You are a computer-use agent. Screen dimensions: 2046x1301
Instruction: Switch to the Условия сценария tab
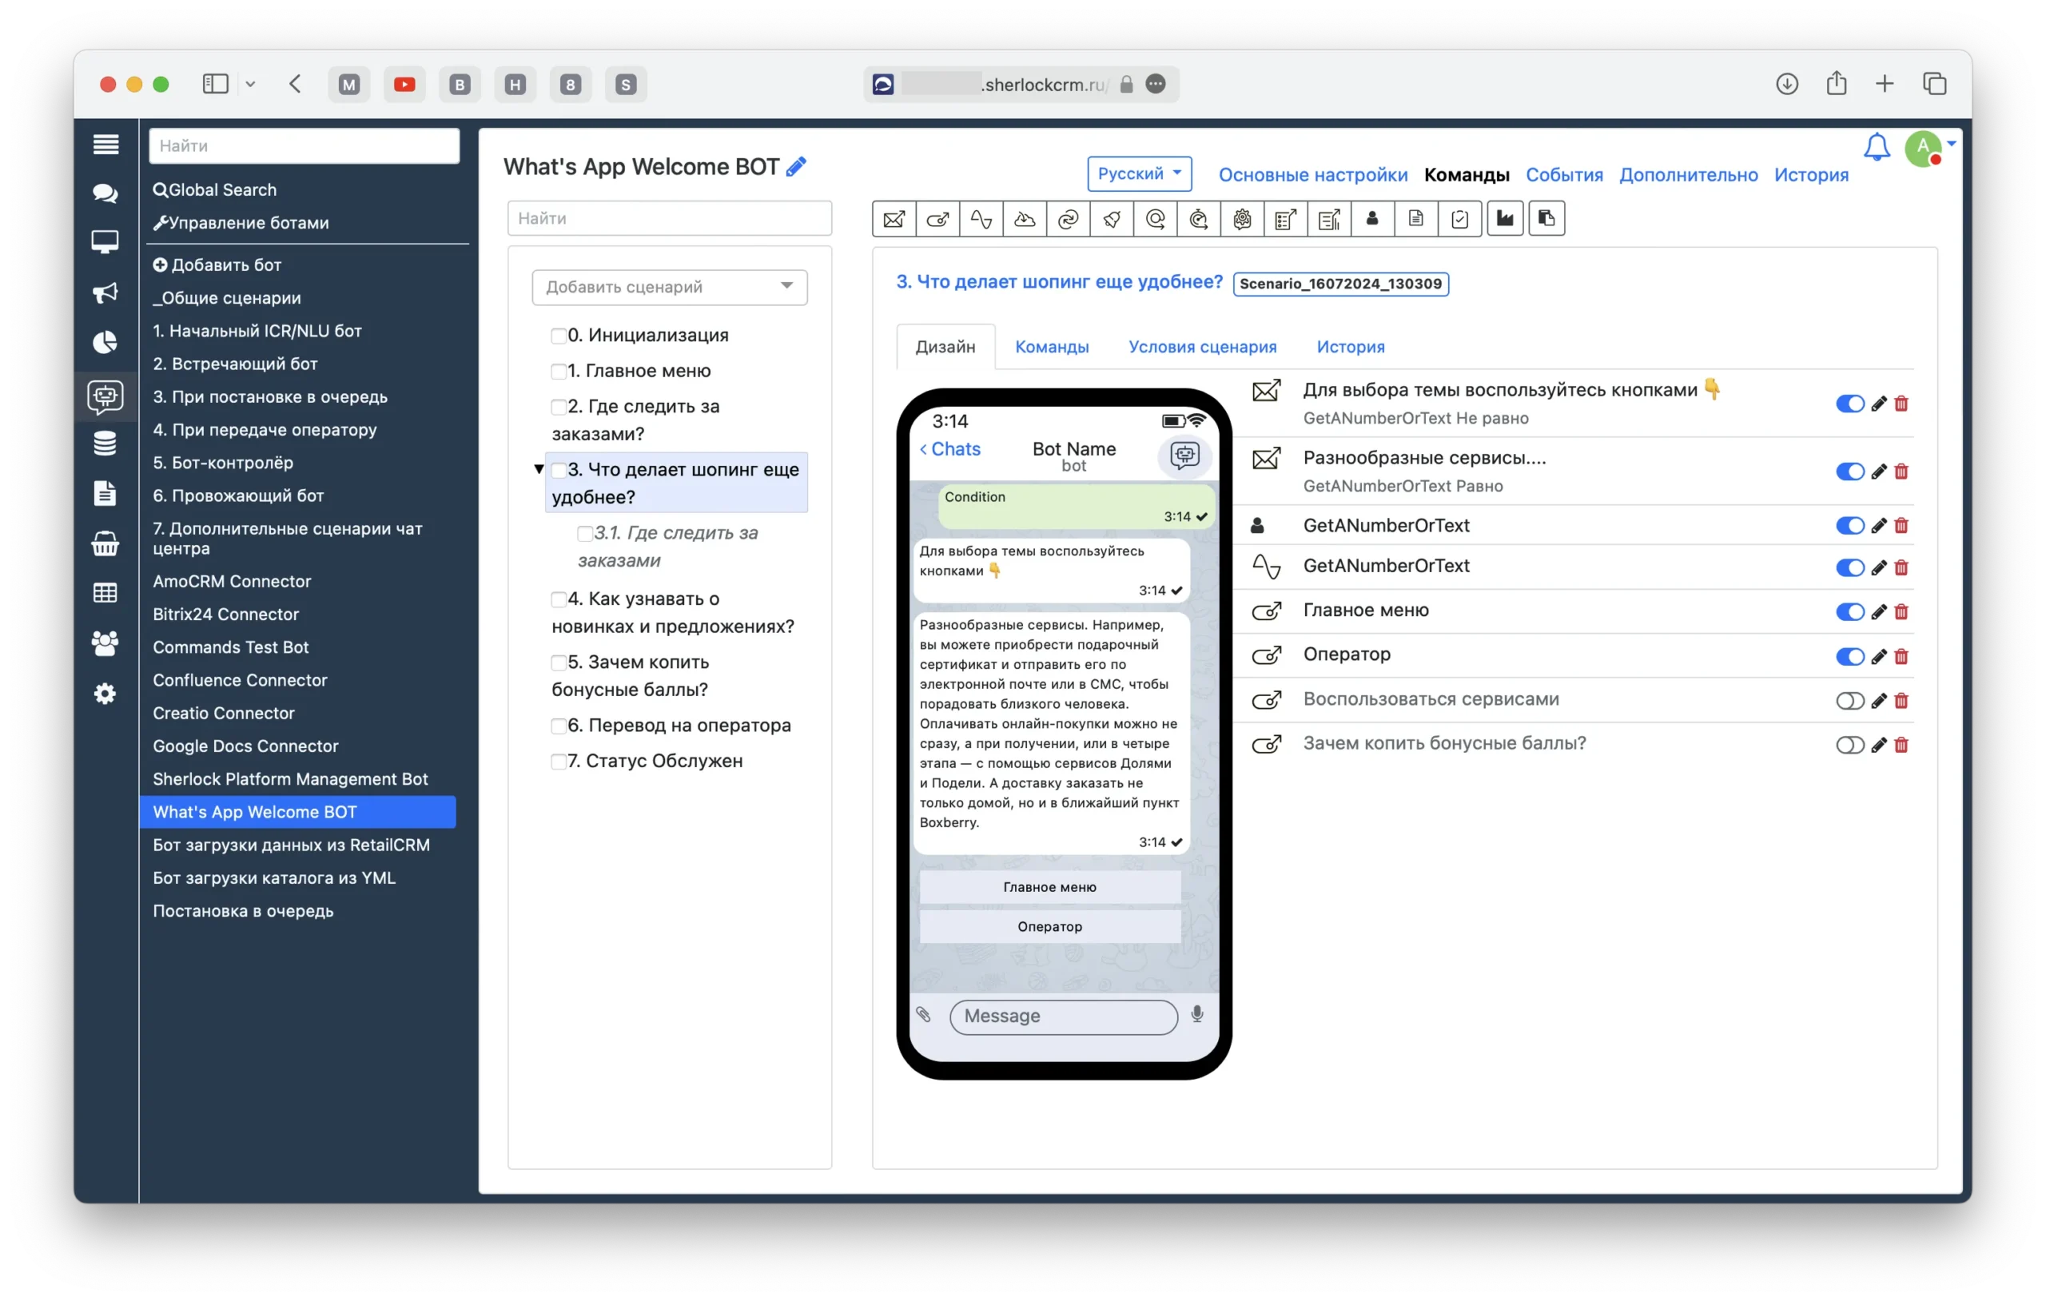tap(1201, 347)
